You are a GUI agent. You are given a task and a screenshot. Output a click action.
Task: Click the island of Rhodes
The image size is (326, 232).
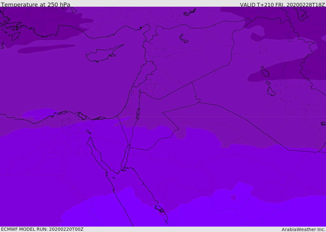(x=15, y=36)
